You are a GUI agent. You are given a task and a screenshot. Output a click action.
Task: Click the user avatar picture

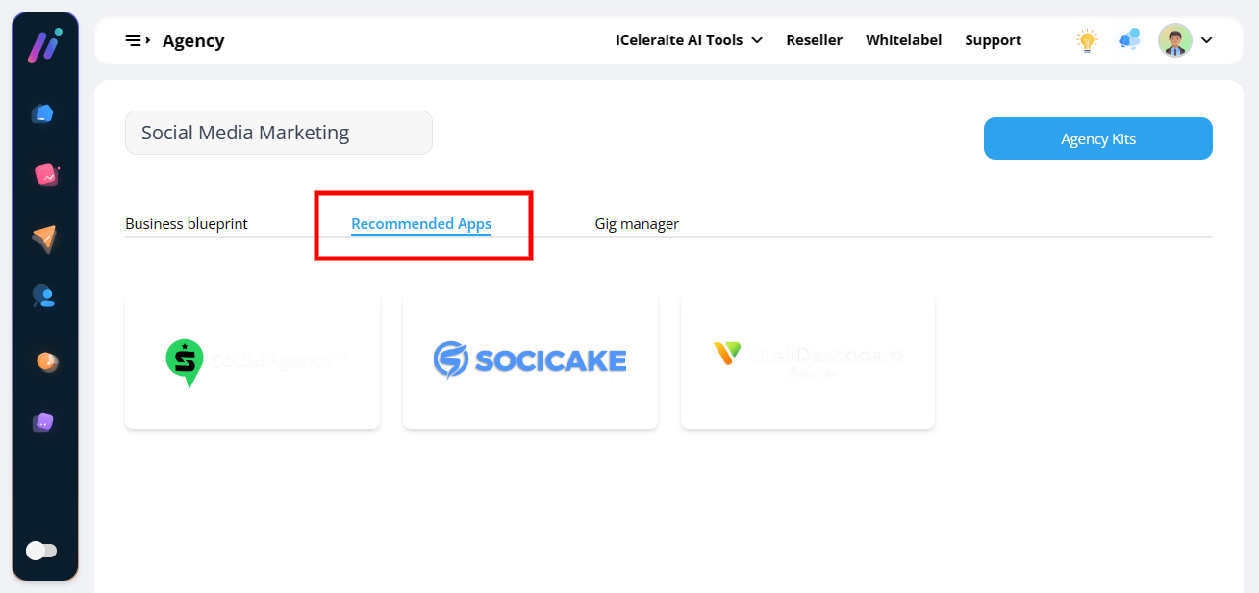pos(1174,40)
